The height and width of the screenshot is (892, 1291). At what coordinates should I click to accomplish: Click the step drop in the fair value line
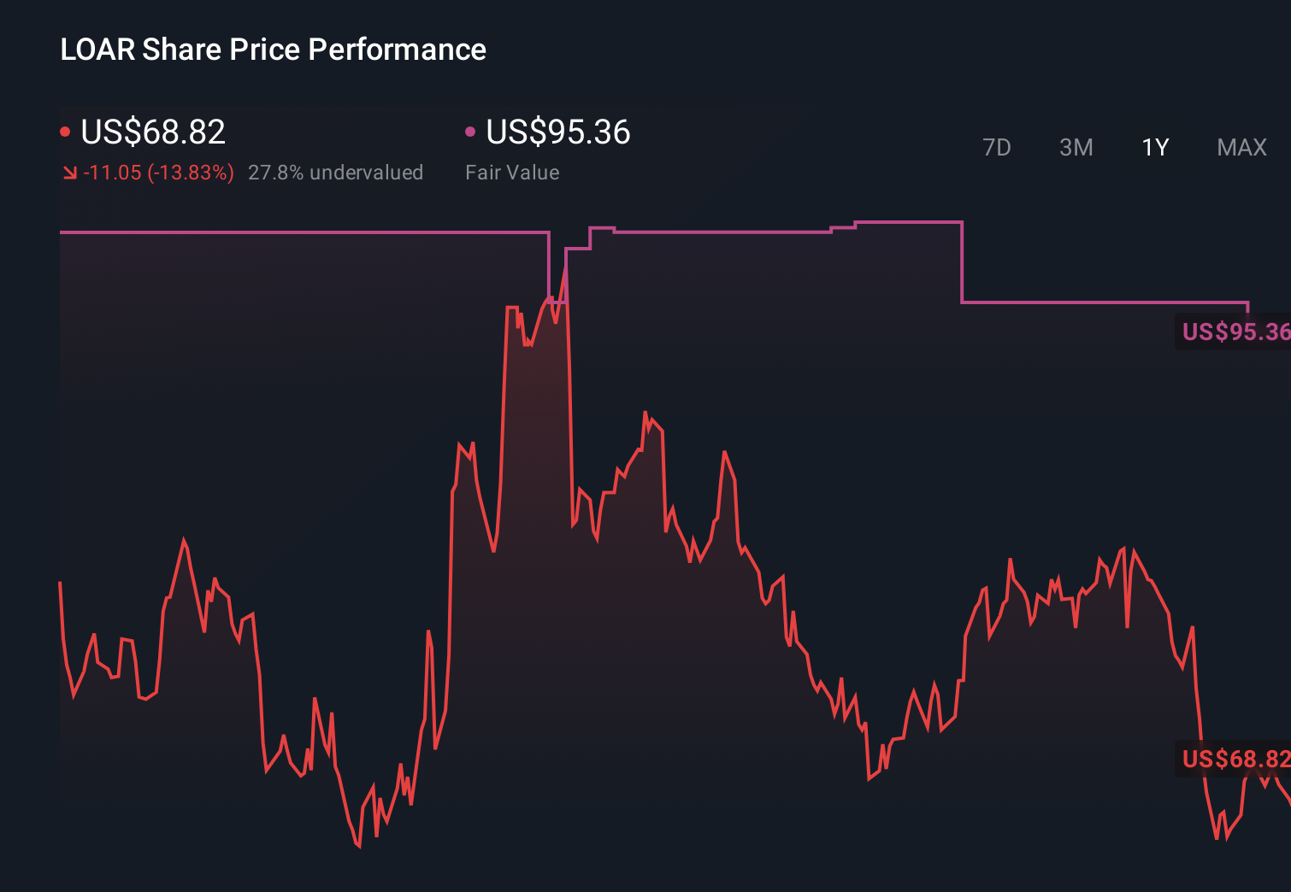pyautogui.click(x=963, y=261)
